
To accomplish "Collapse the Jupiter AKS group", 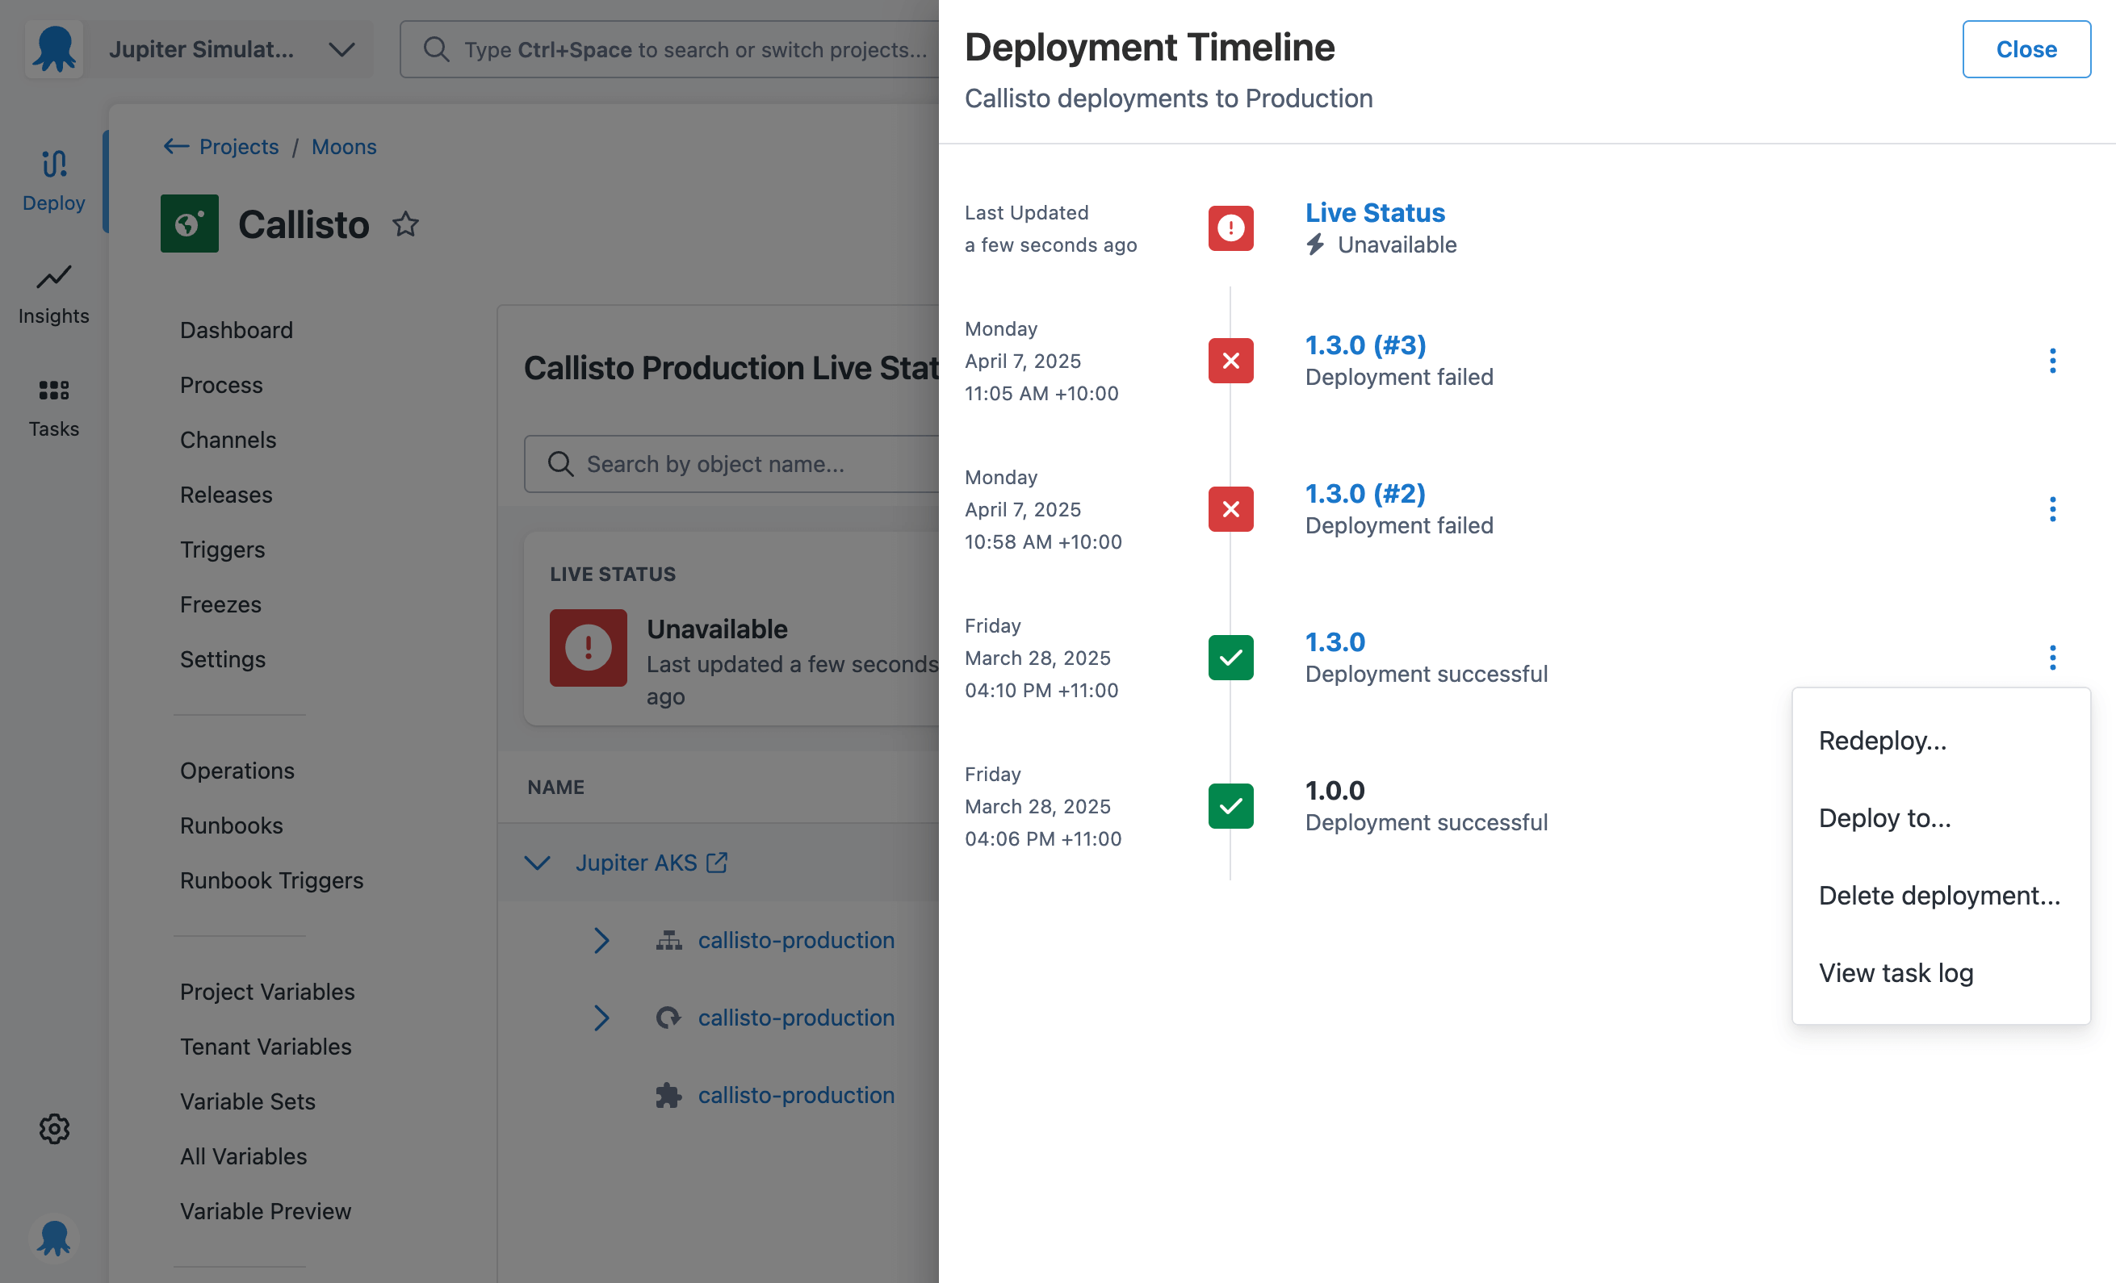I will [x=537, y=863].
